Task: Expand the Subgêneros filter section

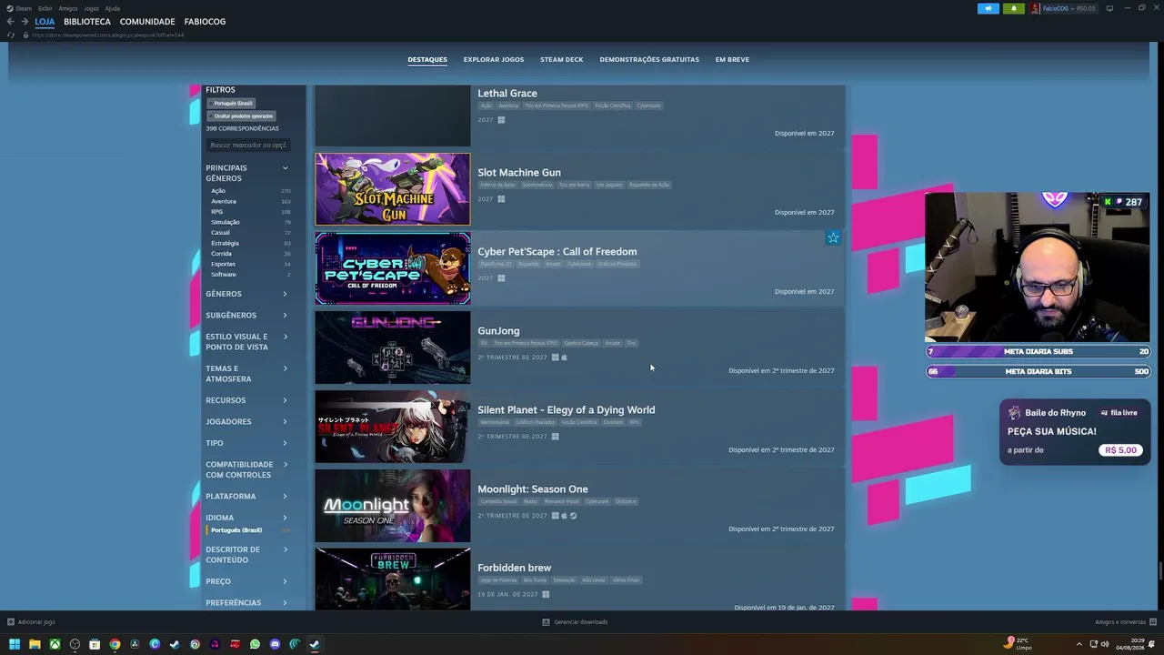Action: pyautogui.click(x=246, y=315)
